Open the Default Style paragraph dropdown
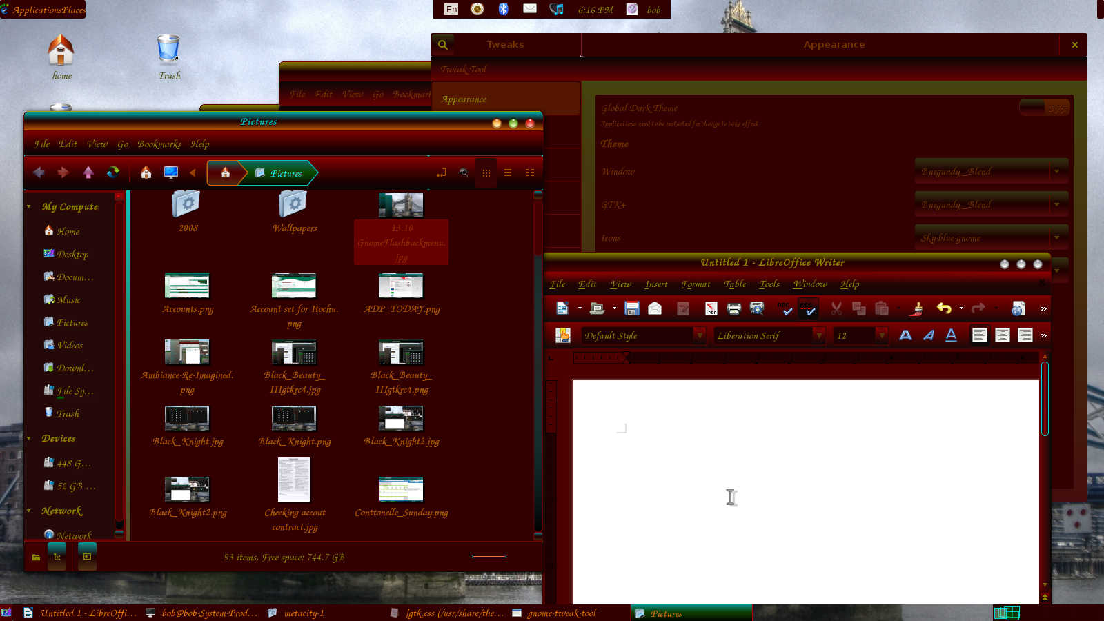1104x621 pixels. tap(700, 335)
